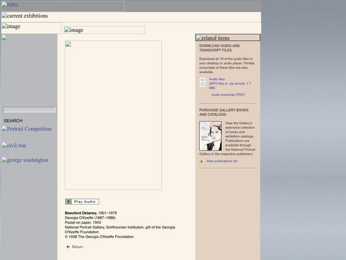
Task: Click the Beauford Delaney, 1901–1979 caption
Action: click(x=91, y=213)
